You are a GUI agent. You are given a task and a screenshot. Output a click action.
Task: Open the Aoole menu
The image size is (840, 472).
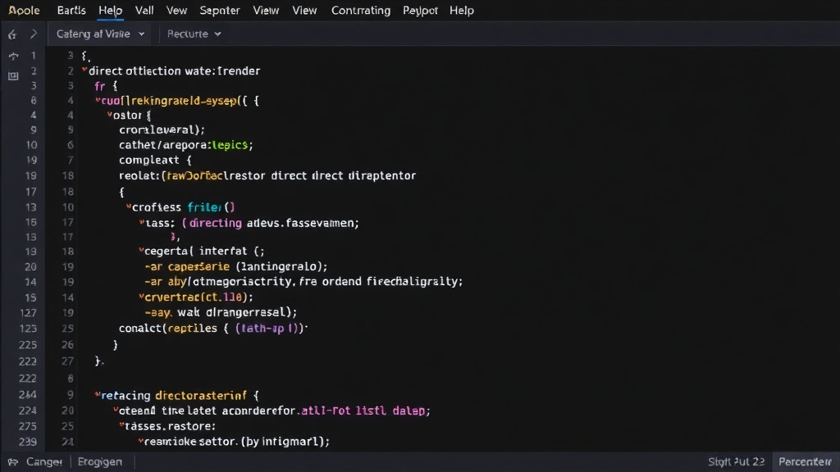[x=24, y=10]
